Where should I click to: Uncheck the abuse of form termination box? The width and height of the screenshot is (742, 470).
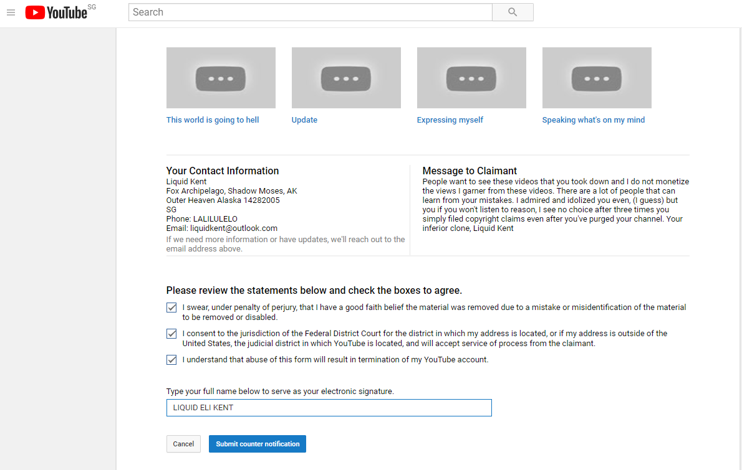point(171,360)
